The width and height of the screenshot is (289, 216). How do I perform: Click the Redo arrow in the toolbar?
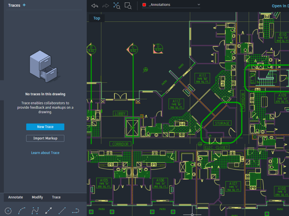point(106,6)
